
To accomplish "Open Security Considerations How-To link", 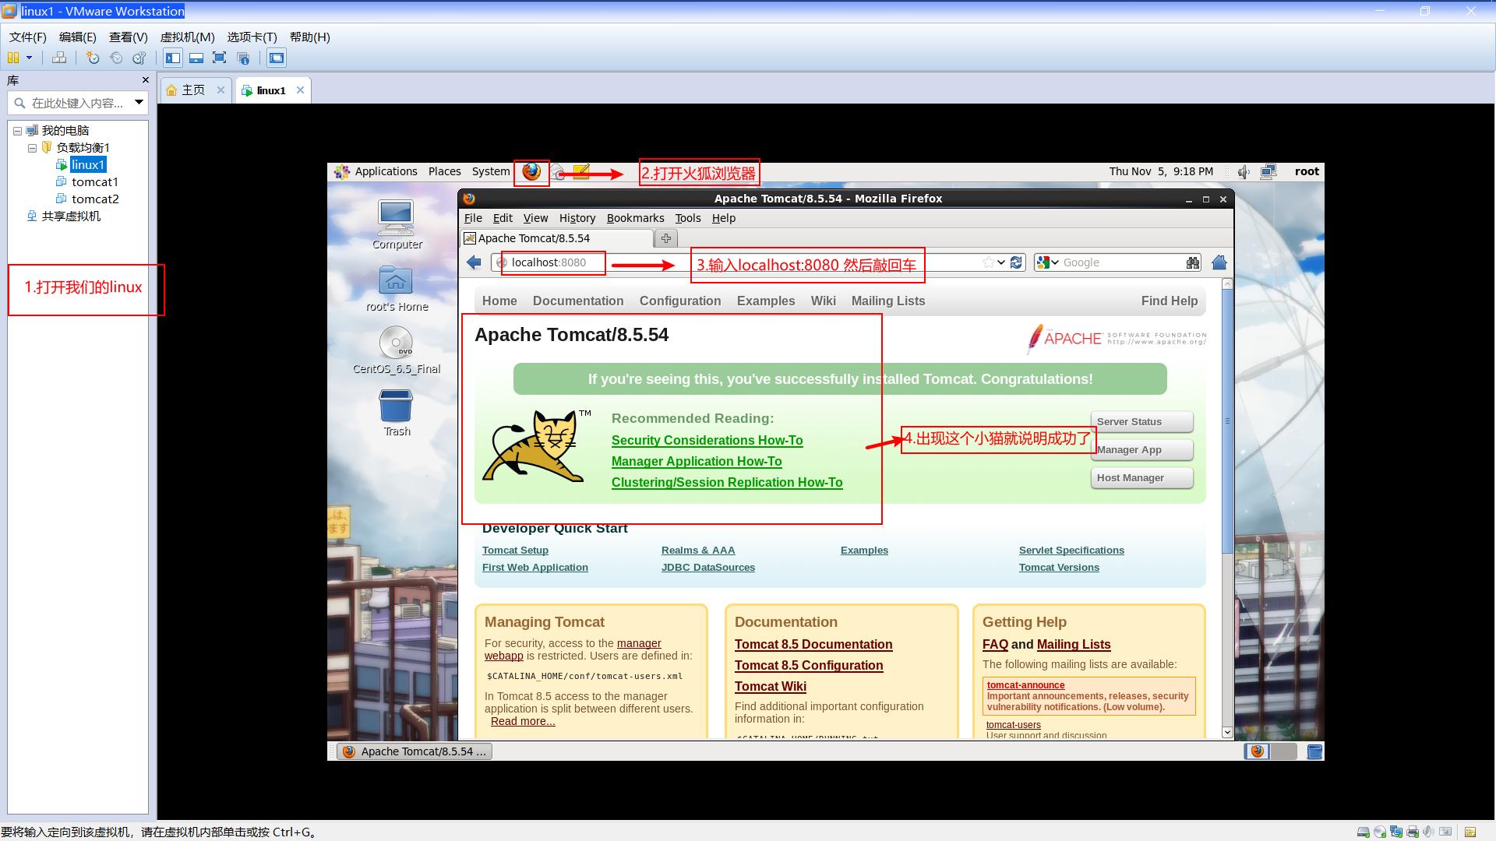I will 707,440.
